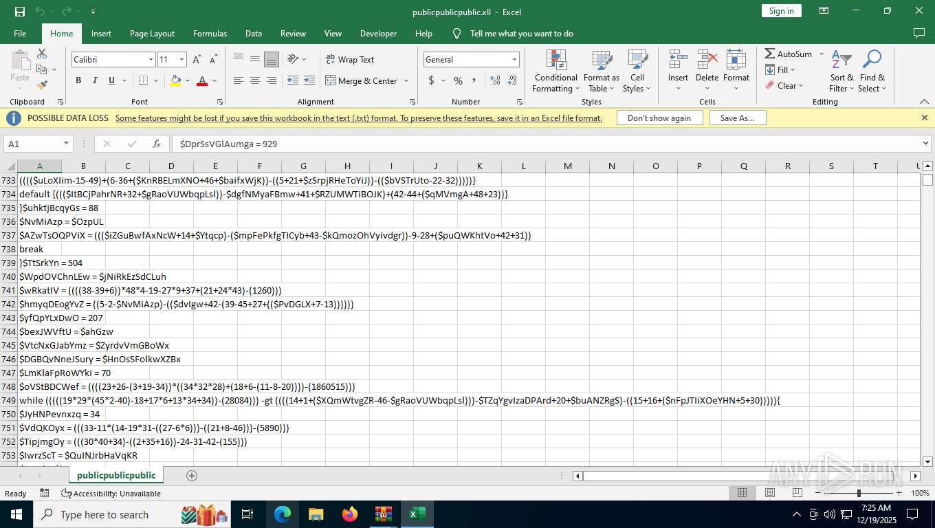Open Cell Styles gallery
Screen dimensions: 935x528
[x=637, y=71]
